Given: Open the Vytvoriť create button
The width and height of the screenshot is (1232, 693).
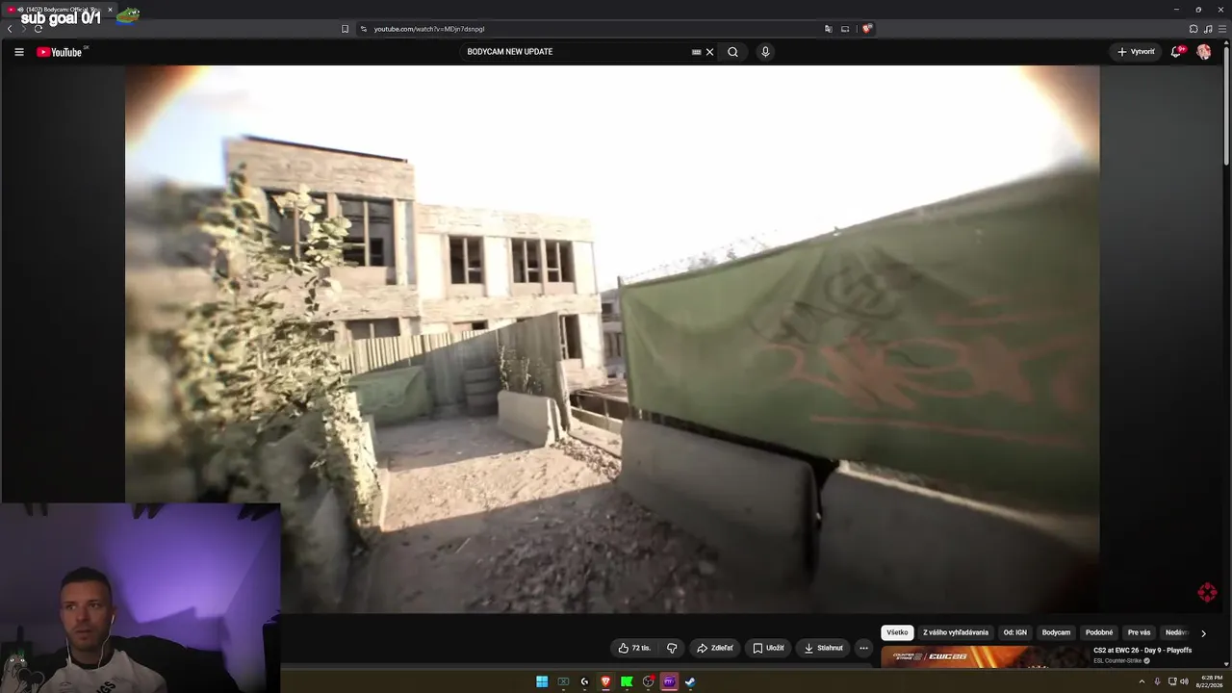Looking at the screenshot, I should pos(1136,52).
